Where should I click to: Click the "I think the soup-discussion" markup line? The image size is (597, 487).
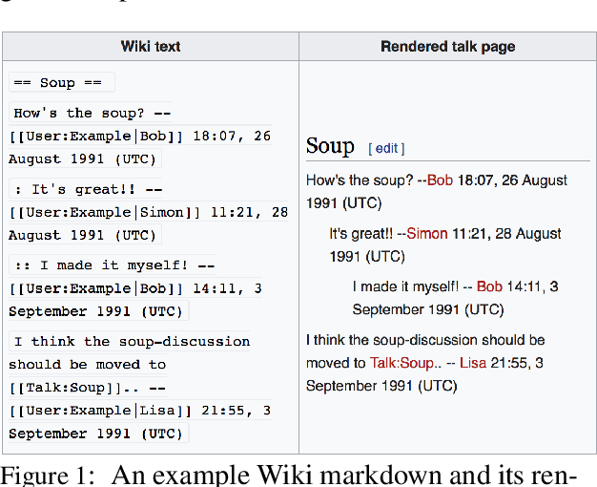pyautogui.click(x=132, y=341)
